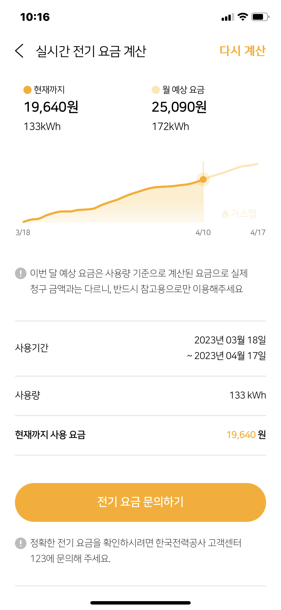The image size is (281, 610).
Task: Tap the 가스앱 flame watermark logo
Action: pos(240,214)
